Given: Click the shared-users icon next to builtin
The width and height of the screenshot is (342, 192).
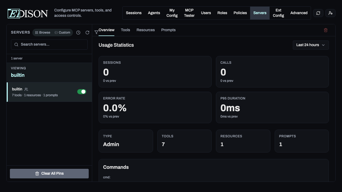Looking at the screenshot, I should [26, 89].
